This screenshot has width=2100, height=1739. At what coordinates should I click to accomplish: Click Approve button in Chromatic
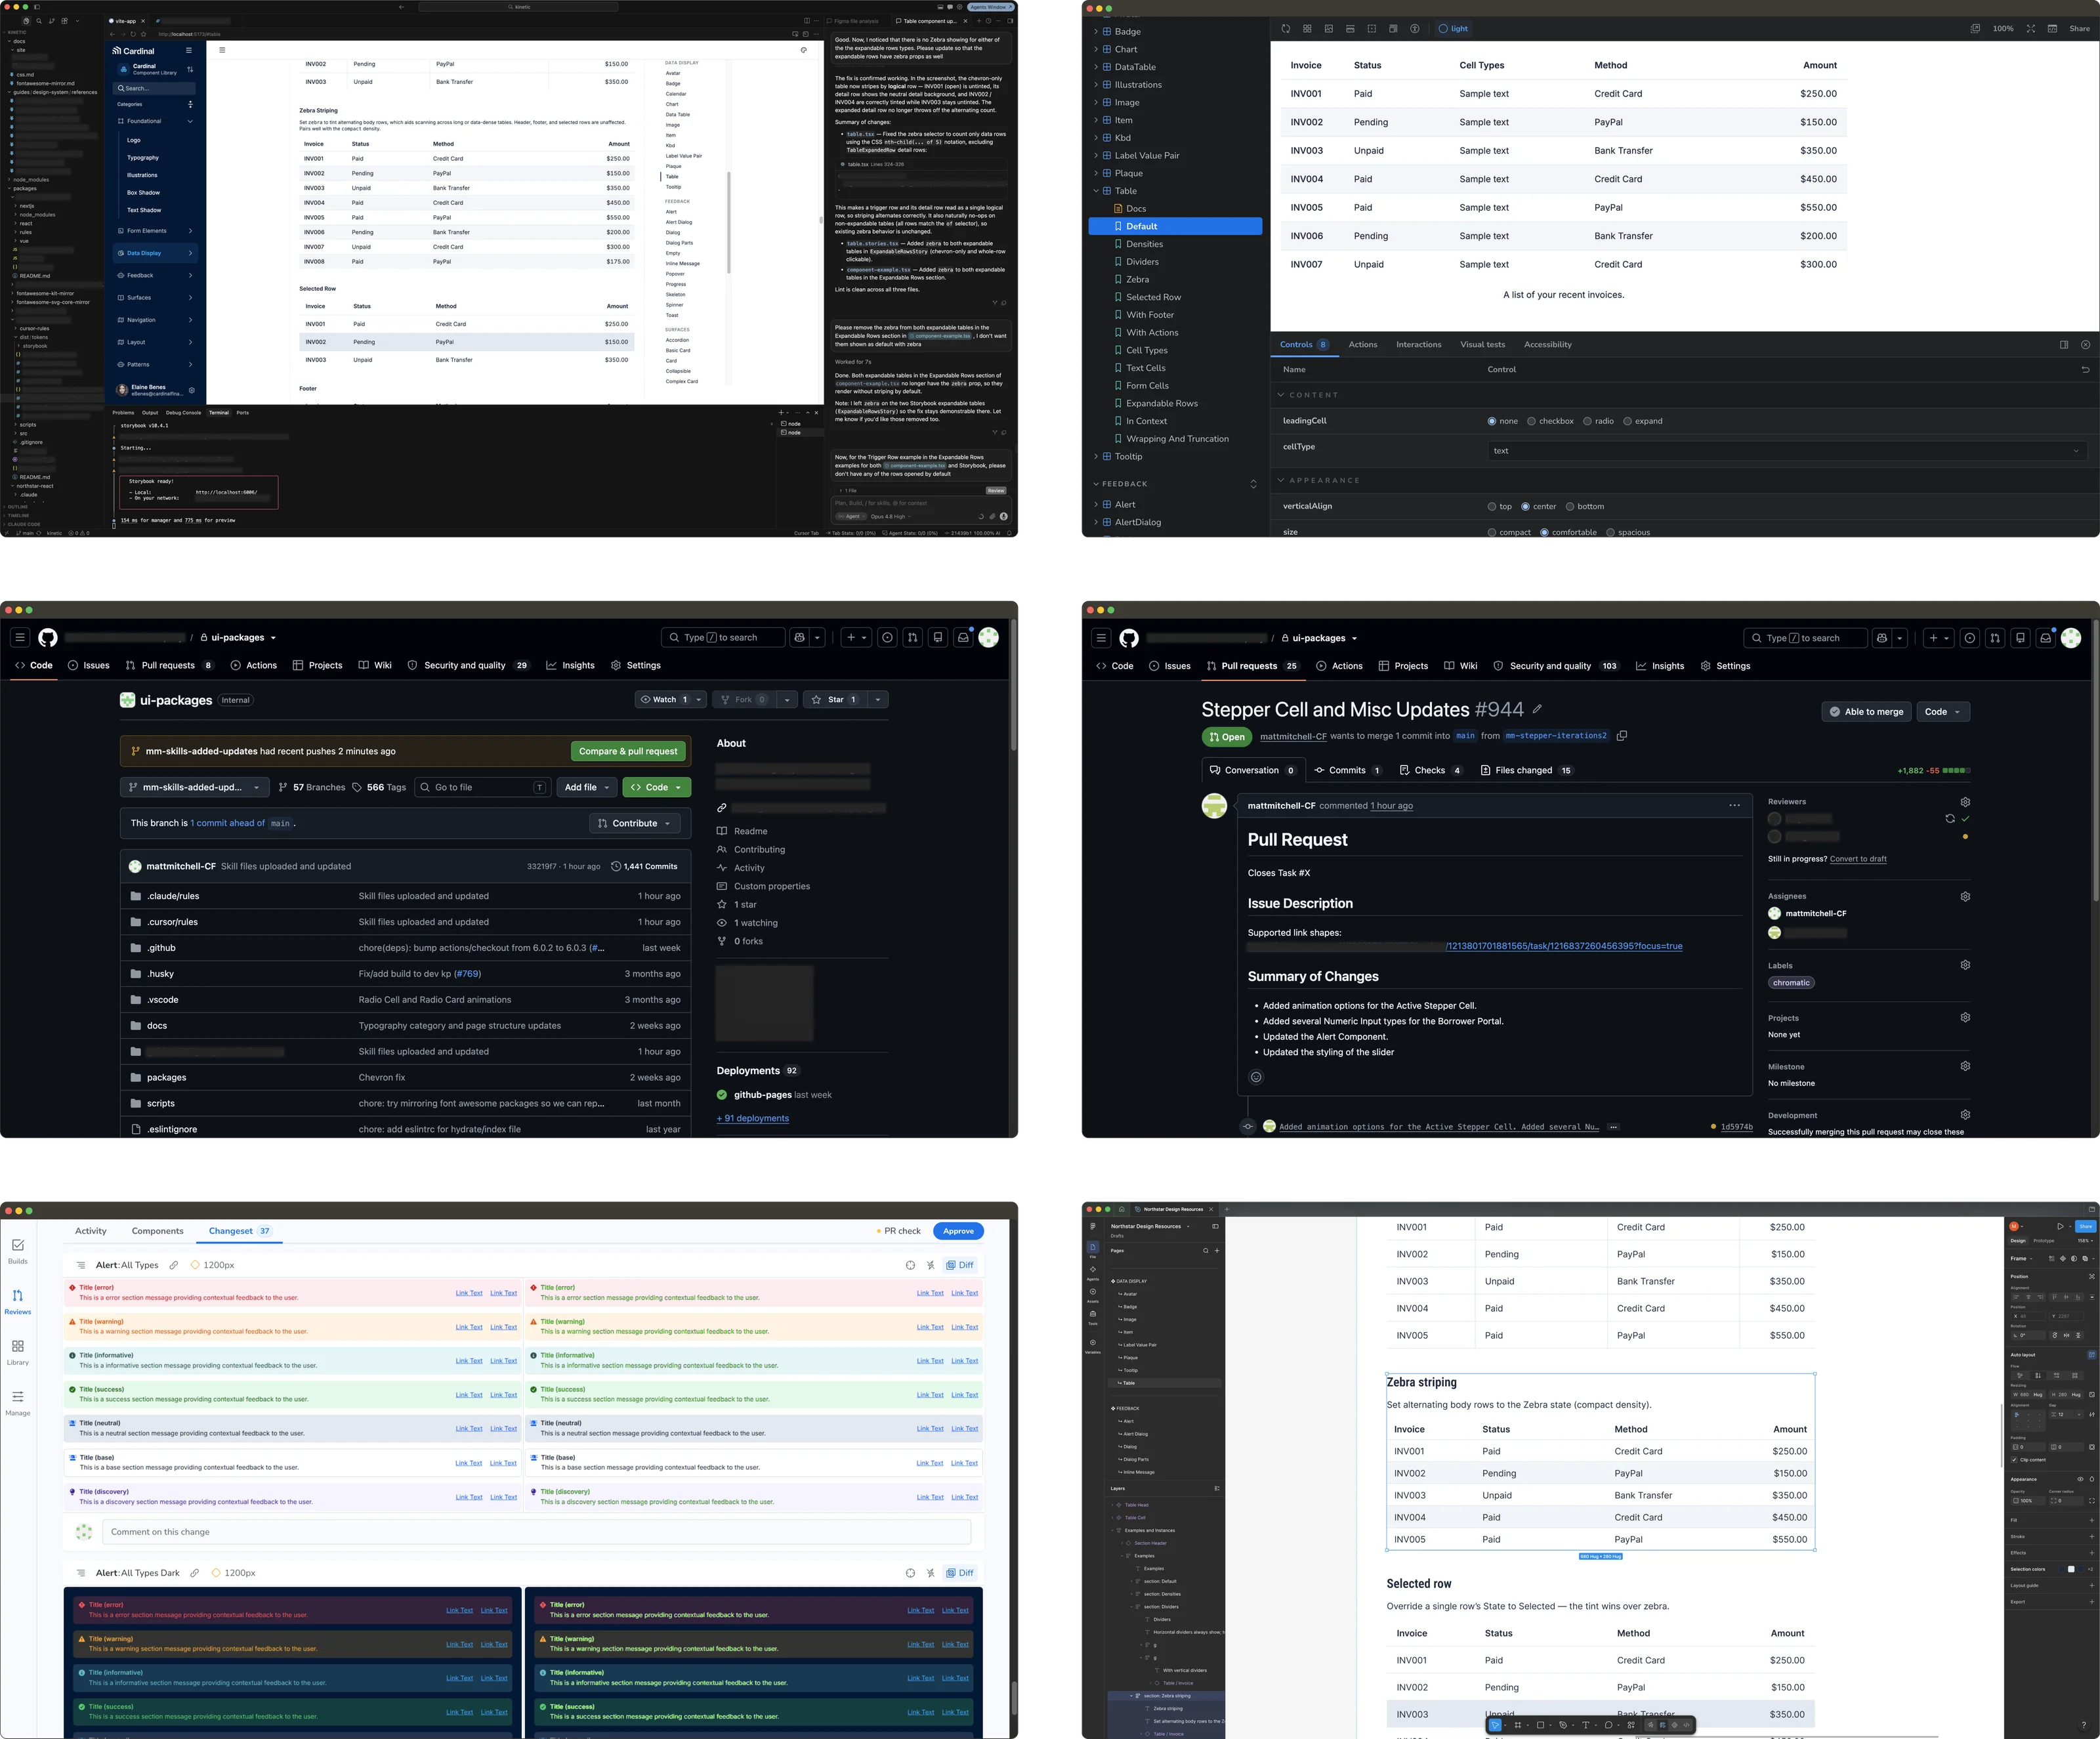[x=958, y=1231]
